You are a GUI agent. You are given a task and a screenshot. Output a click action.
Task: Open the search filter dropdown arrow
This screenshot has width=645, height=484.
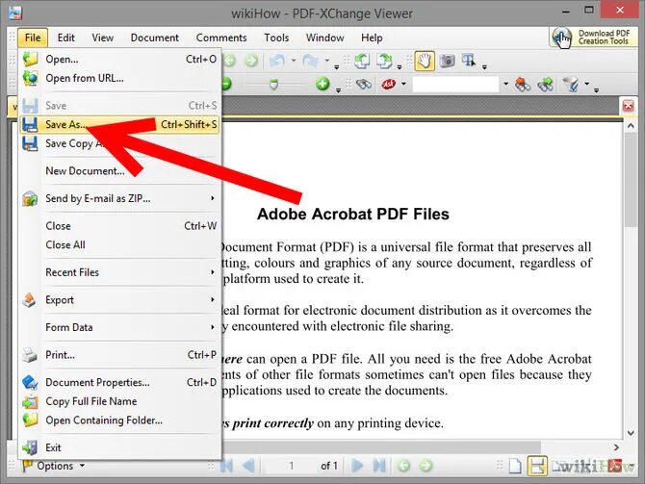pyautogui.click(x=587, y=85)
